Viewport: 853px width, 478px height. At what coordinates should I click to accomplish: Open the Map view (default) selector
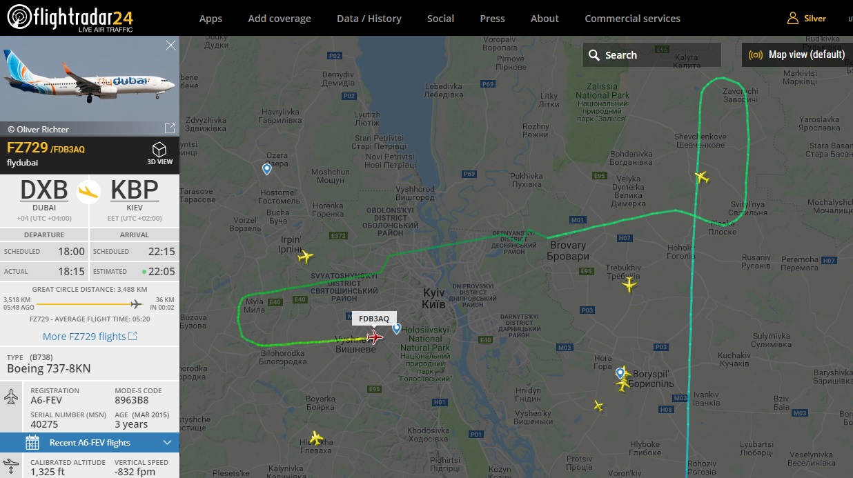(x=797, y=54)
